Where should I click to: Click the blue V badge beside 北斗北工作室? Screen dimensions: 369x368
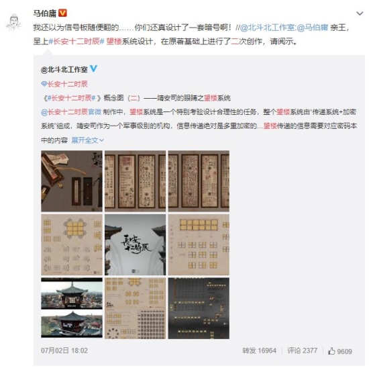(x=93, y=68)
